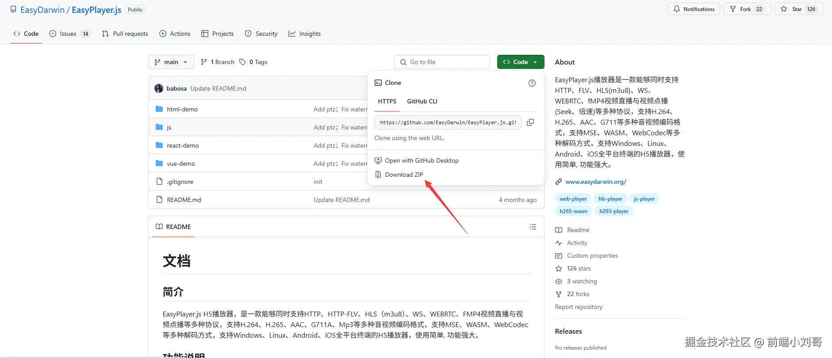Visit the www.easydarwin.org website link
Screen dimensions: 832x358
click(596, 182)
